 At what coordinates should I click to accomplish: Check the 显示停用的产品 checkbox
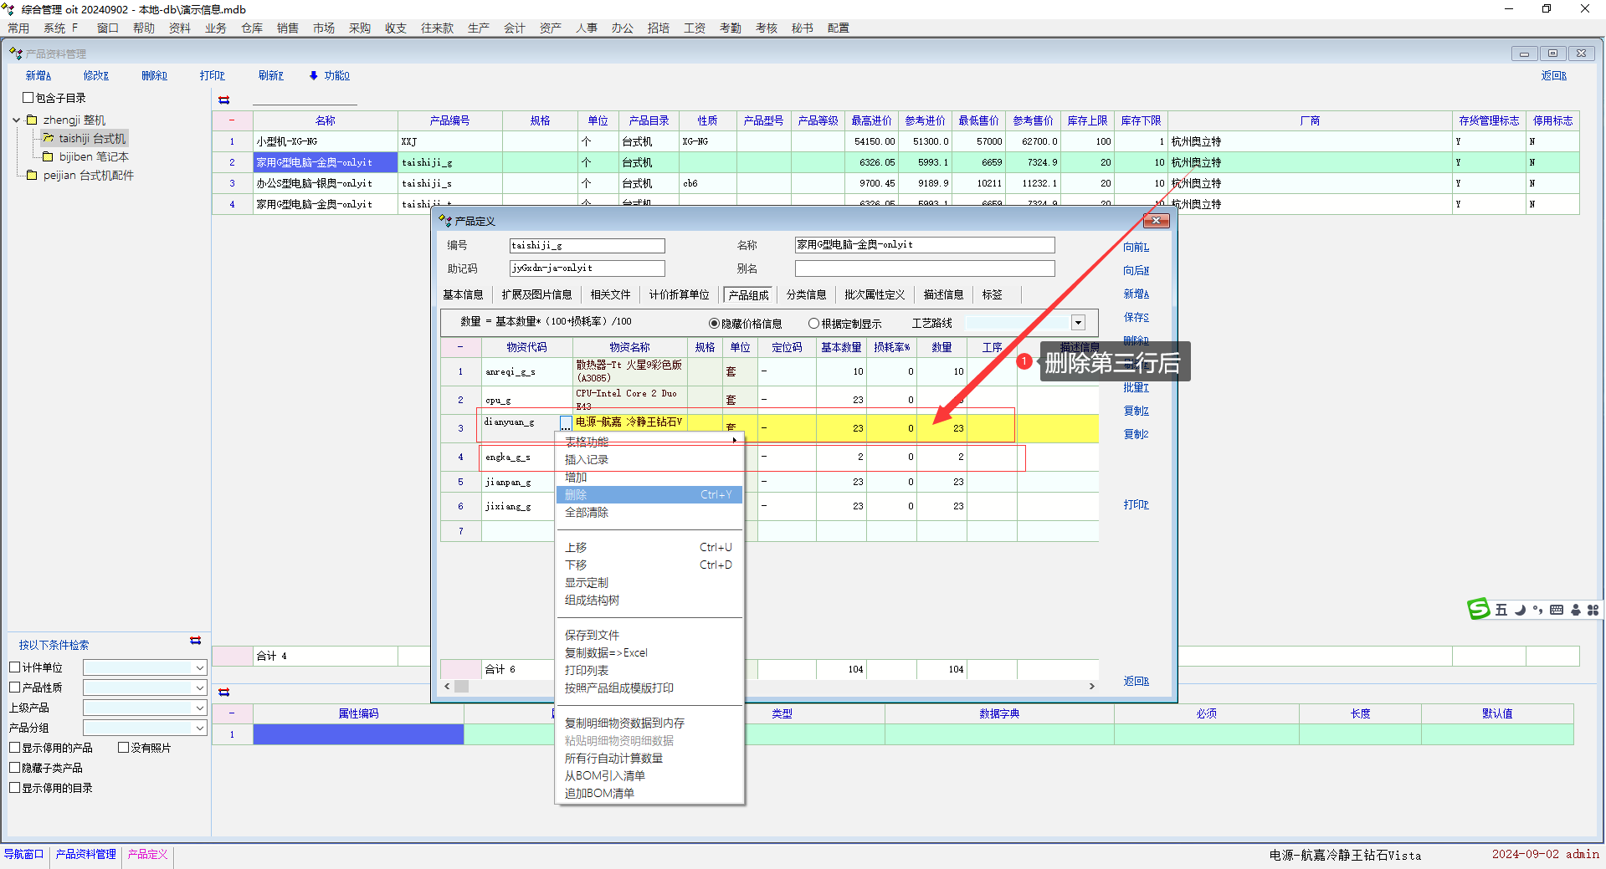tap(15, 748)
